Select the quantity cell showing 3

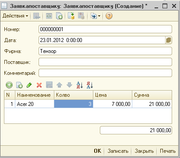(74, 104)
